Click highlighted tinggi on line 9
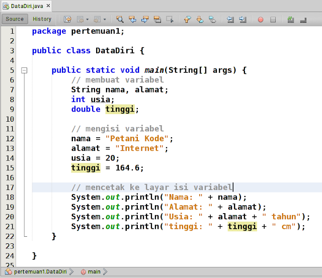The height and width of the screenshot is (278, 322). (x=120, y=109)
